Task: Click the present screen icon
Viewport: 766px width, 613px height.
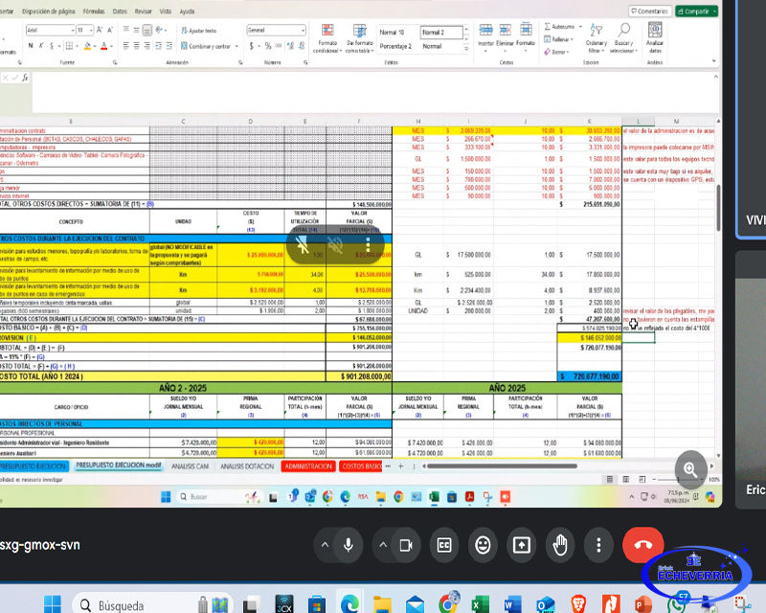Action: [521, 545]
